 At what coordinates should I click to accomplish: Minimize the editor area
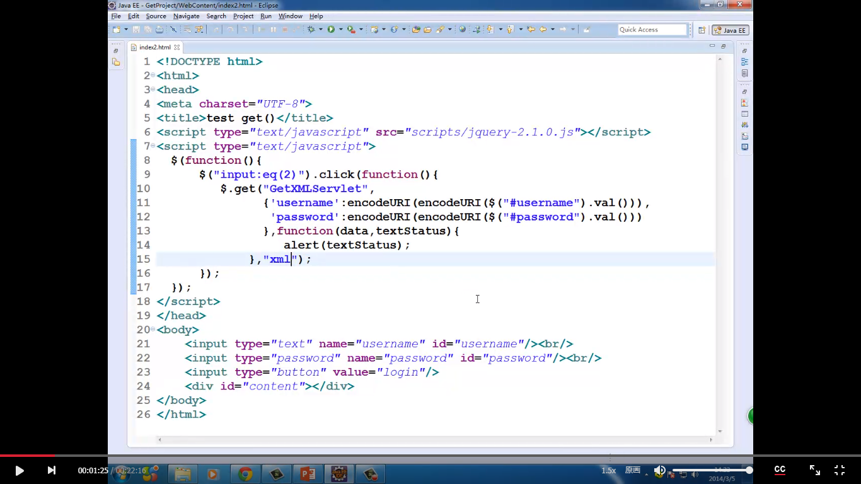[x=712, y=46]
